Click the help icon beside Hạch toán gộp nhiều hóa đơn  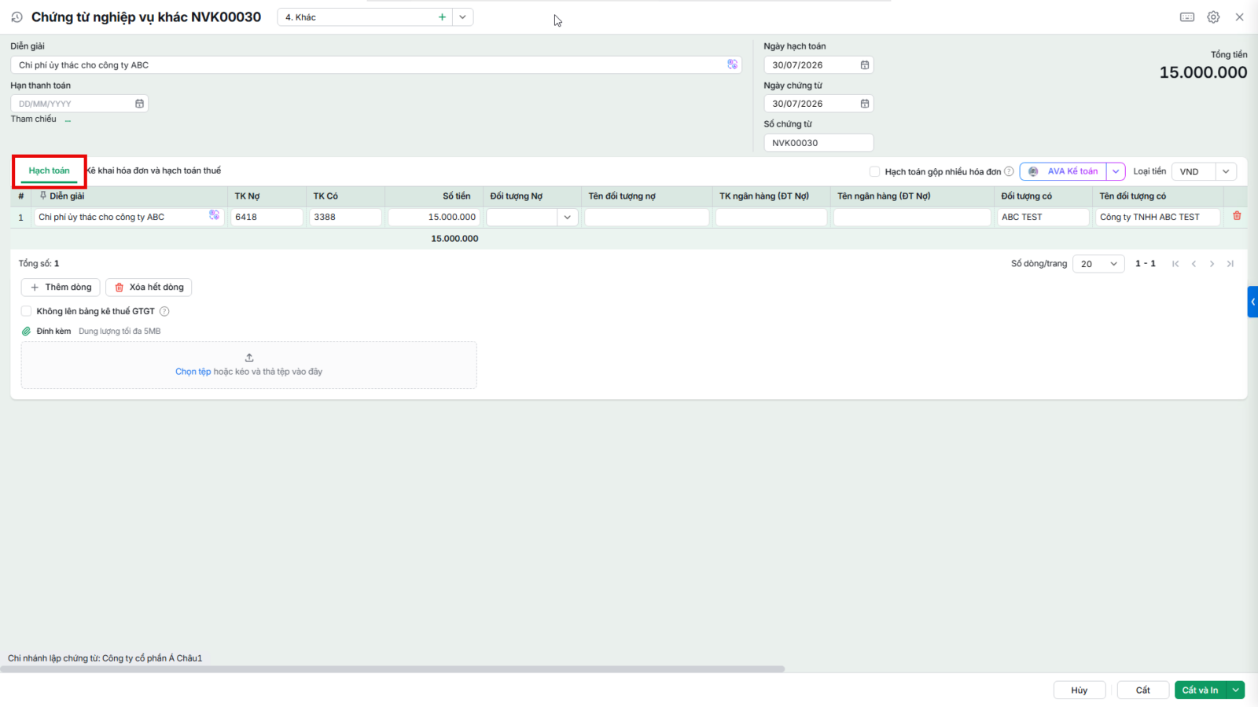click(x=1009, y=171)
